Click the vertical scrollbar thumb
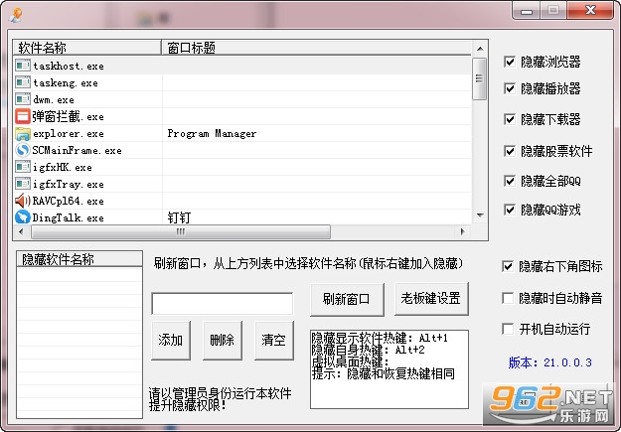Image resolution: width=621 pixels, height=432 pixels. coord(480,78)
